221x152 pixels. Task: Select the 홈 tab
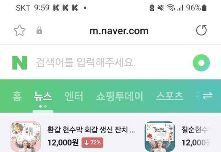click(17, 96)
